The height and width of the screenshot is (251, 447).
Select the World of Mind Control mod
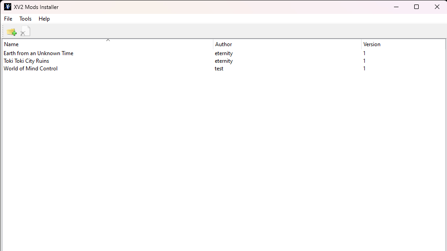(x=31, y=69)
